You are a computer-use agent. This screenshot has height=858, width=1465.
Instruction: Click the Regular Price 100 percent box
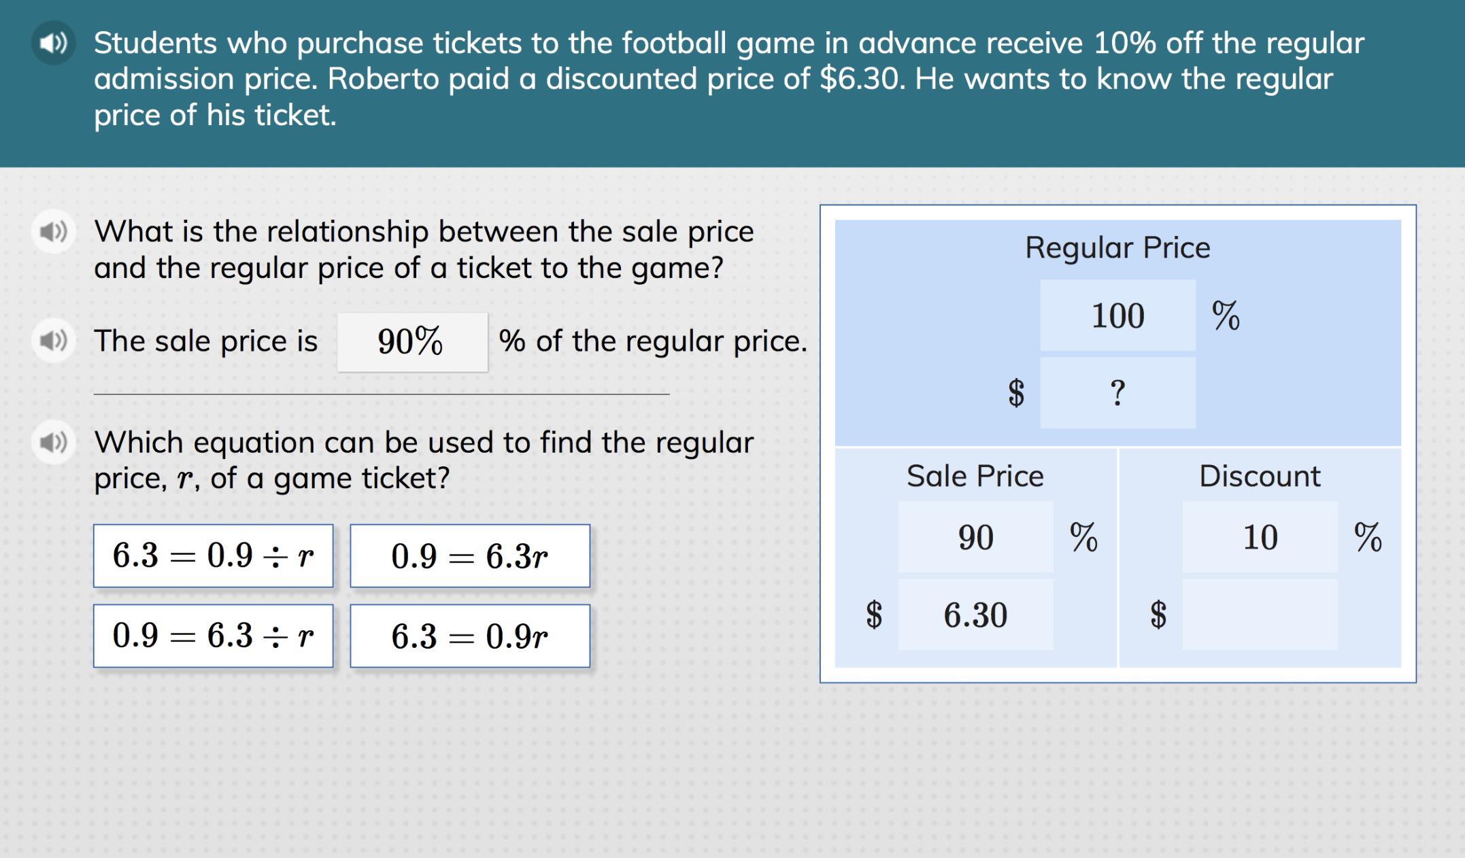coord(1117,315)
